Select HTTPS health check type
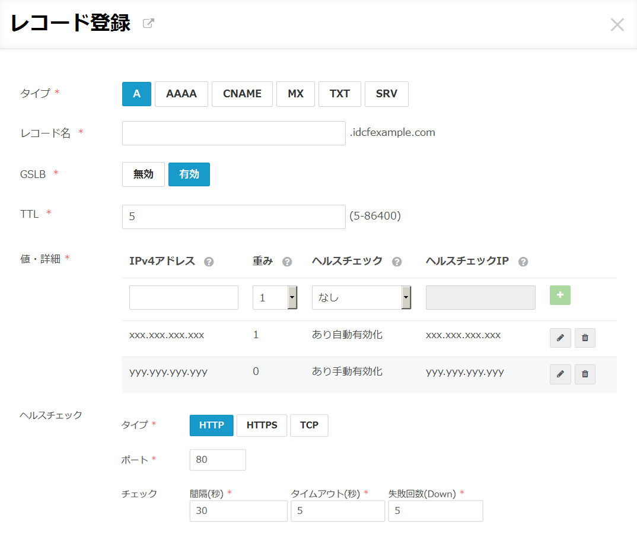This screenshot has height=534, width=637. coord(262,425)
